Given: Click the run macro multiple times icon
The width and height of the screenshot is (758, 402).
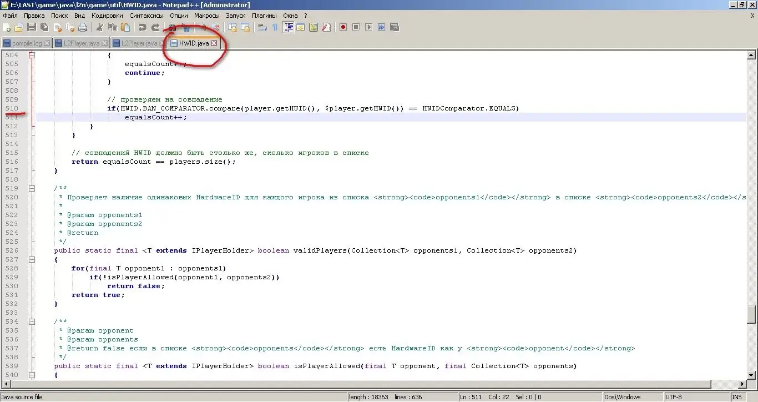Looking at the screenshot, I should pos(382,27).
